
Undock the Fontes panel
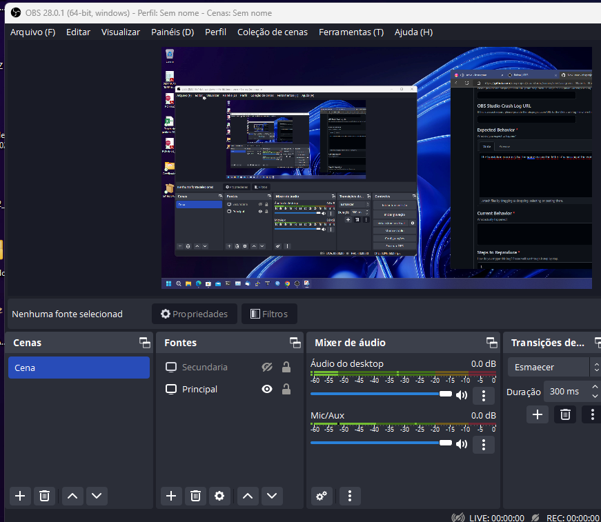(295, 343)
